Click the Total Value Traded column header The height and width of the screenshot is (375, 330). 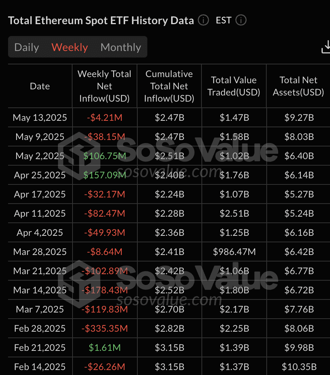234,86
